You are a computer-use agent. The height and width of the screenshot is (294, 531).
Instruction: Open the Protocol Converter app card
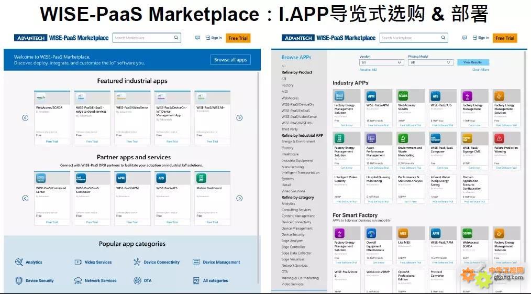[x=442, y=280]
